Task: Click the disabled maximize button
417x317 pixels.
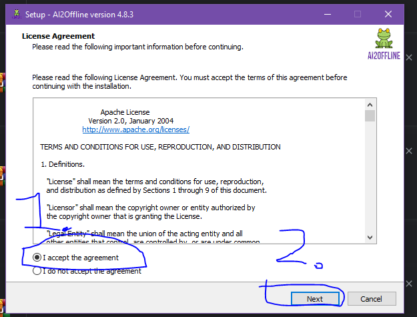Action: coord(357,13)
